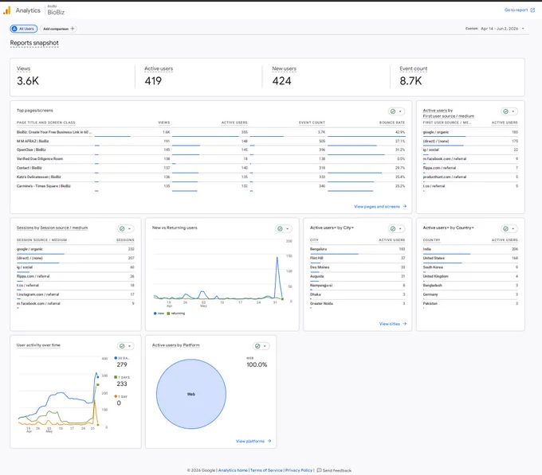Viewport: 542px width, 475px height.
Task: Open dropdown arrow on New vs Returning users card
Action: [x=288, y=228]
